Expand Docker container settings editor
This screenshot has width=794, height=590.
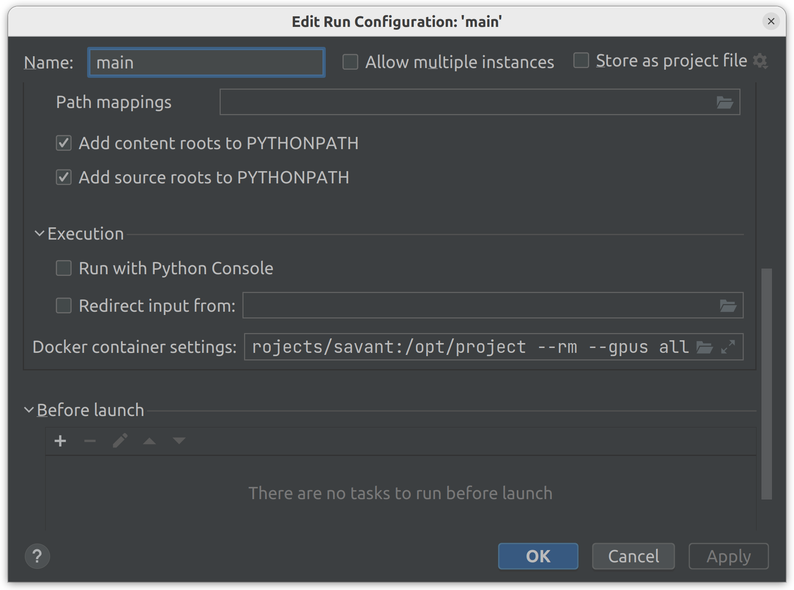728,347
